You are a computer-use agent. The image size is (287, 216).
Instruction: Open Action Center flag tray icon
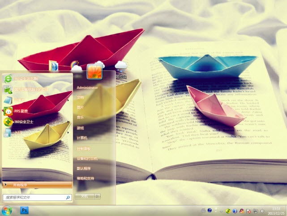coord(248,211)
